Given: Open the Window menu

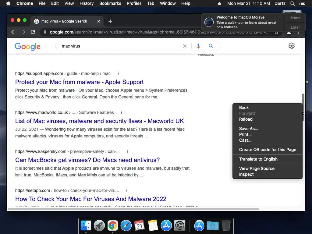Looking at the screenshot, I should click(x=168, y=3).
